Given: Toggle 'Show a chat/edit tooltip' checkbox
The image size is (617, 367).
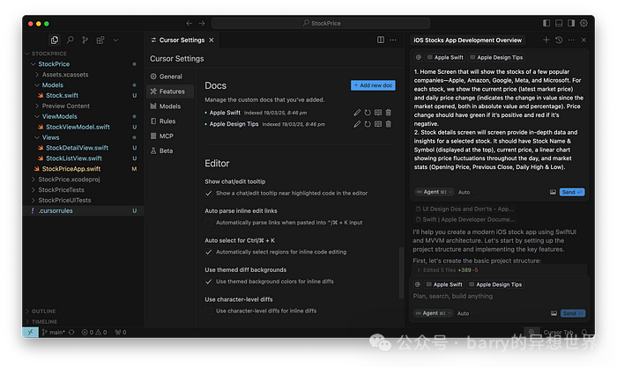Looking at the screenshot, I should [209, 194].
